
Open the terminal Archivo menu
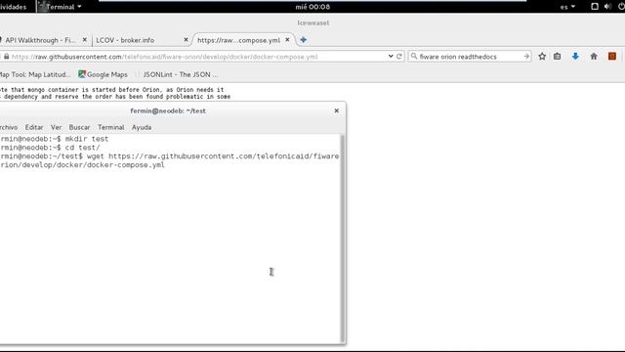pos(9,127)
